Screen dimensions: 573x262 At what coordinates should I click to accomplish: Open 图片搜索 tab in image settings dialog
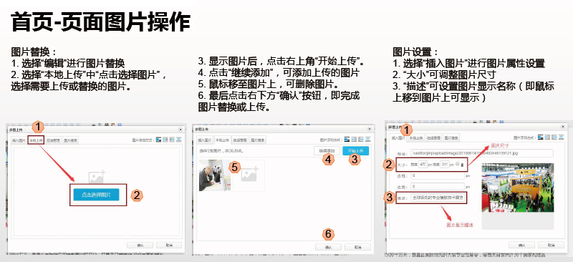[x=451, y=137]
